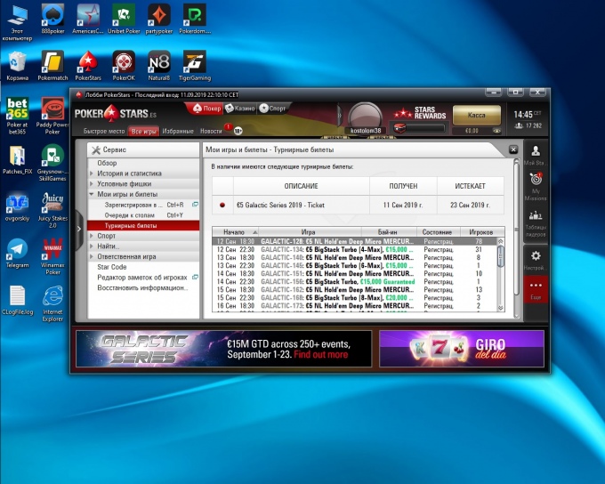
Task: Open Все игры tab
Action: [x=143, y=131]
